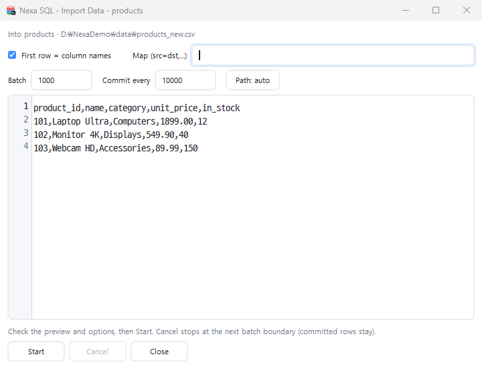Click the Batch size field showing 1000

click(x=62, y=80)
